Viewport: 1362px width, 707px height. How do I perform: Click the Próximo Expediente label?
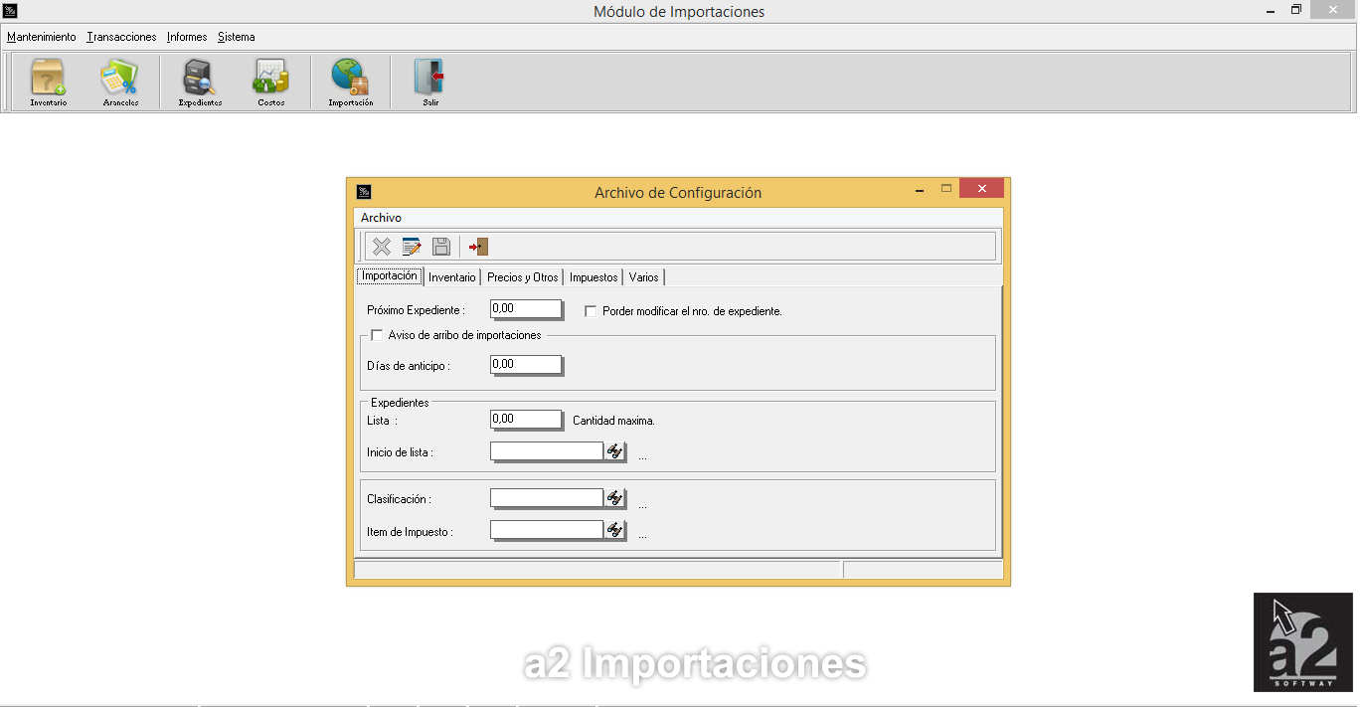pyautogui.click(x=416, y=310)
